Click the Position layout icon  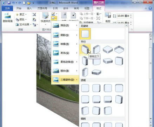[64, 15]
